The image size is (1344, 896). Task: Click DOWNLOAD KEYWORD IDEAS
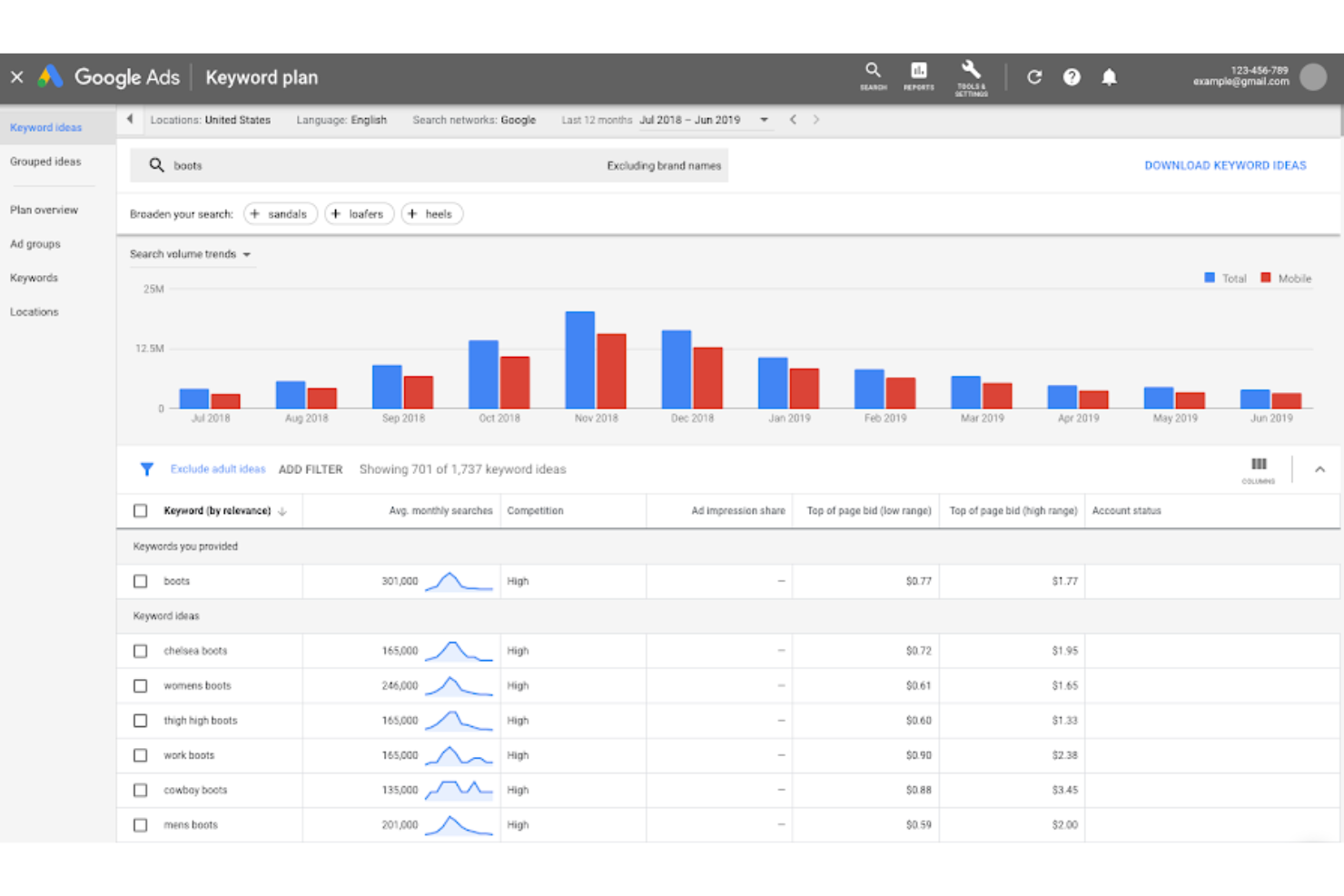[1224, 165]
